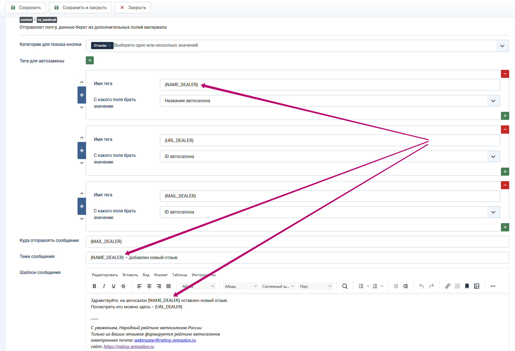This screenshot has height=351, width=515.
Task: Open the 'Вставить' editor menu
Action: click(x=130, y=275)
